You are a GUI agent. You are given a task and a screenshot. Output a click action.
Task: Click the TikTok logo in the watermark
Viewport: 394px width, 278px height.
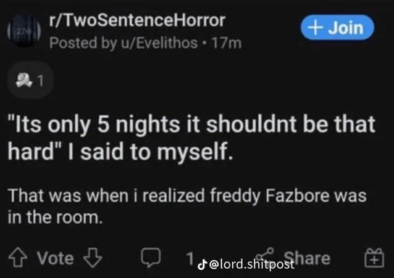coord(201,266)
